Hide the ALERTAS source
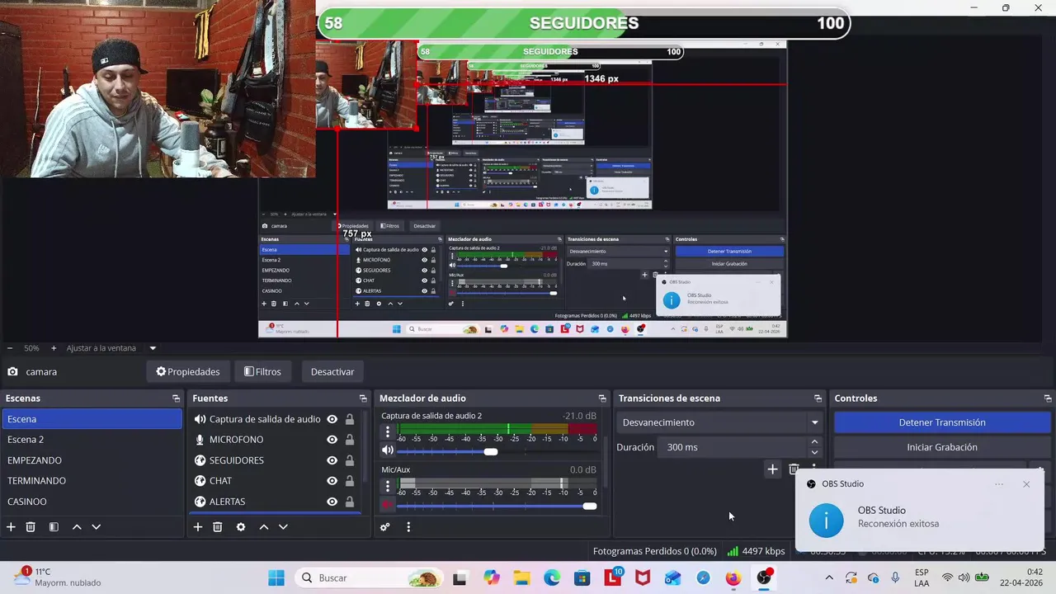This screenshot has height=594, width=1056. click(332, 502)
